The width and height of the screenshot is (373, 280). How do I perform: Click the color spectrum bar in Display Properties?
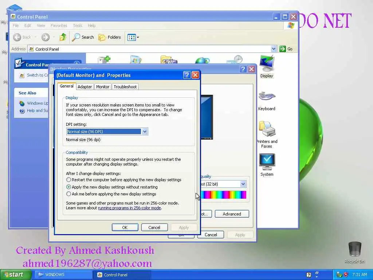(223, 195)
